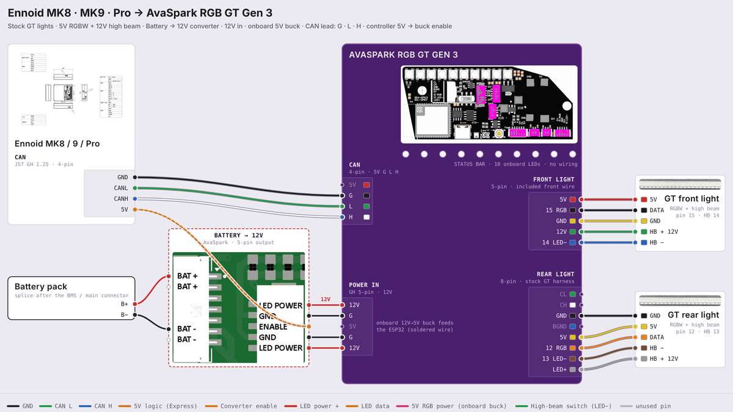Click the black swatch beside 15 RGB pin

click(x=572, y=210)
